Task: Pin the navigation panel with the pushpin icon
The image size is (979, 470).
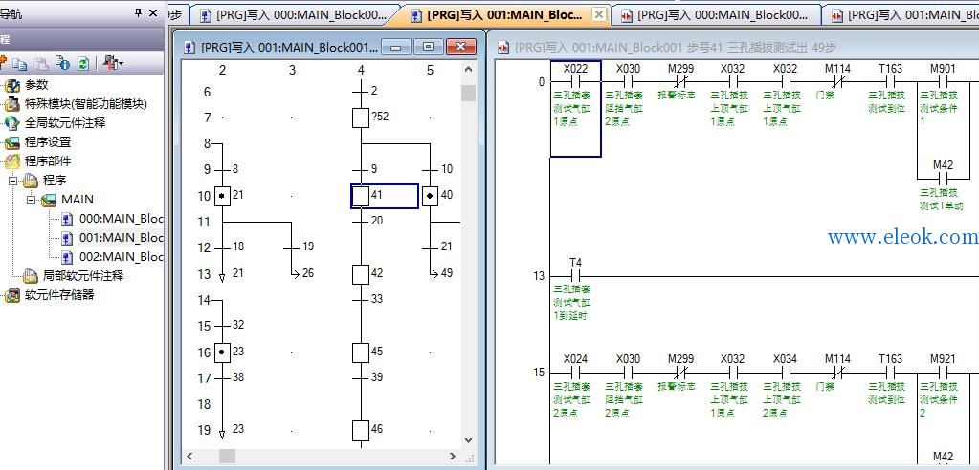Action: (139, 12)
